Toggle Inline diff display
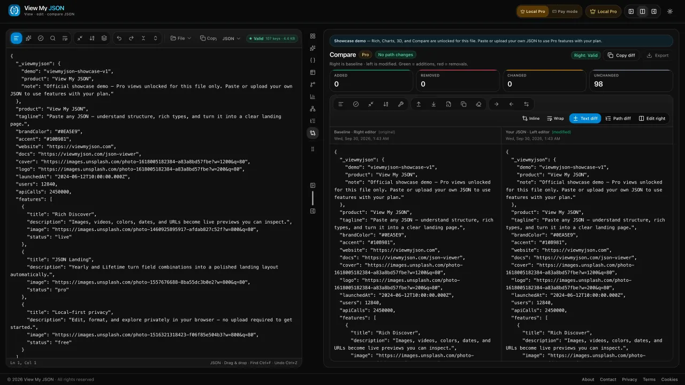This screenshot has width=685, height=385. [531, 119]
